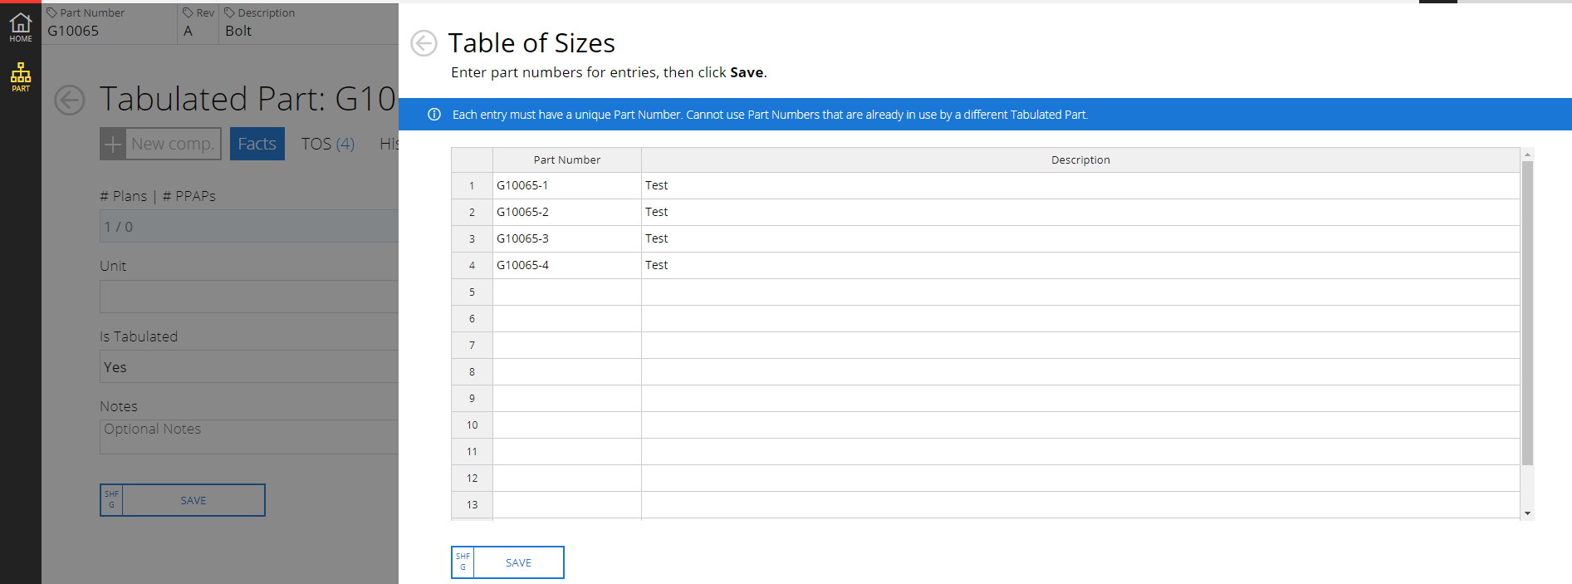Click plus icon for New comp.
This screenshot has width=1572, height=584.
coord(113,144)
